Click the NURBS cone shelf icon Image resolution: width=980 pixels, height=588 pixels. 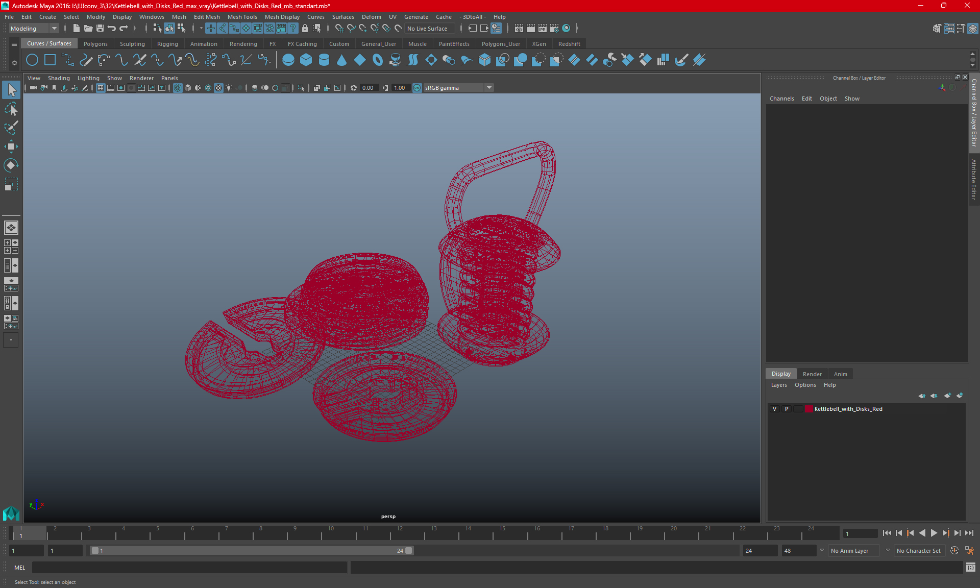342,60
